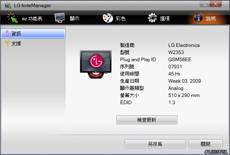Viewport: 230px width, 155px height.
Task: Click the 顯示器類型 label
Action: (x=132, y=88)
